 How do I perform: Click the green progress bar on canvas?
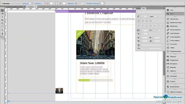[x=84, y=80]
